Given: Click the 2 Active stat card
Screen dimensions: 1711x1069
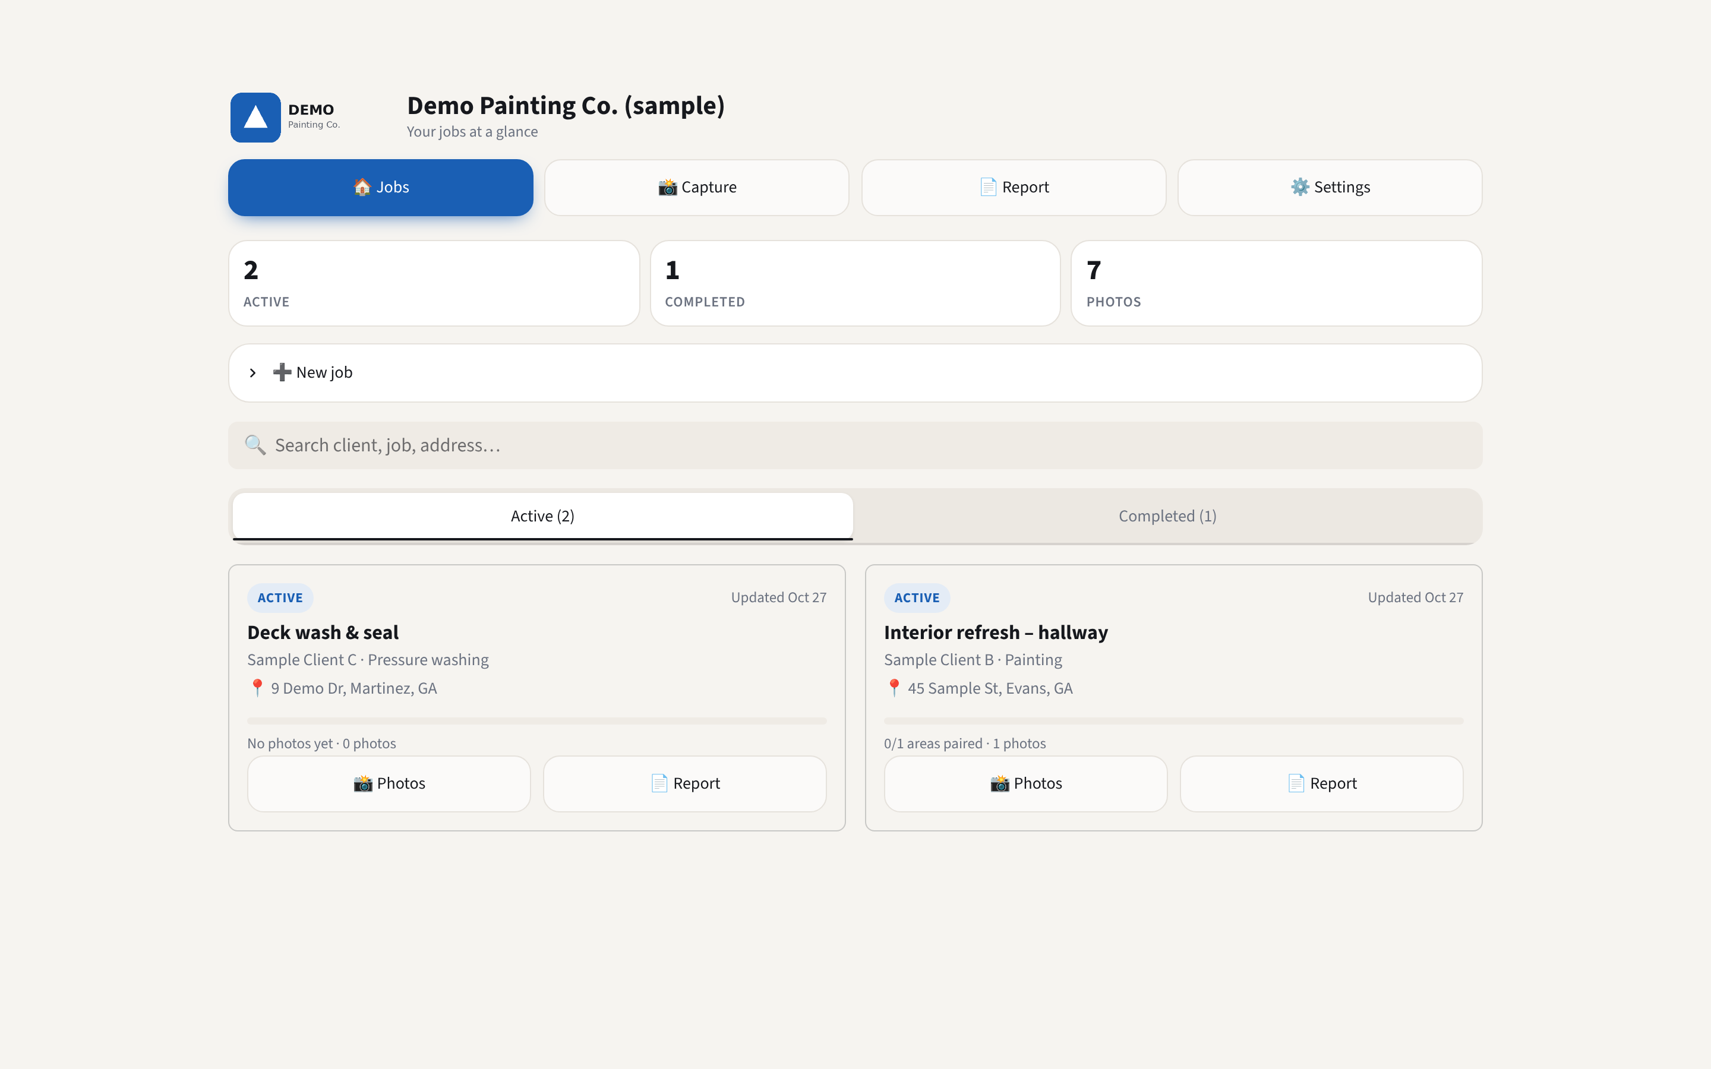Looking at the screenshot, I should tap(434, 283).
